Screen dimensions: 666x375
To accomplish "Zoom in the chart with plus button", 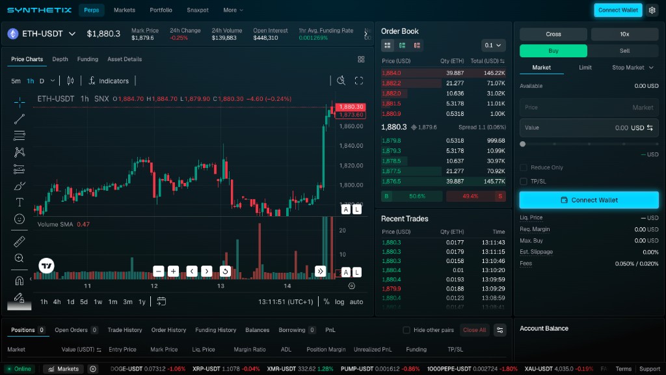I will (x=173, y=271).
